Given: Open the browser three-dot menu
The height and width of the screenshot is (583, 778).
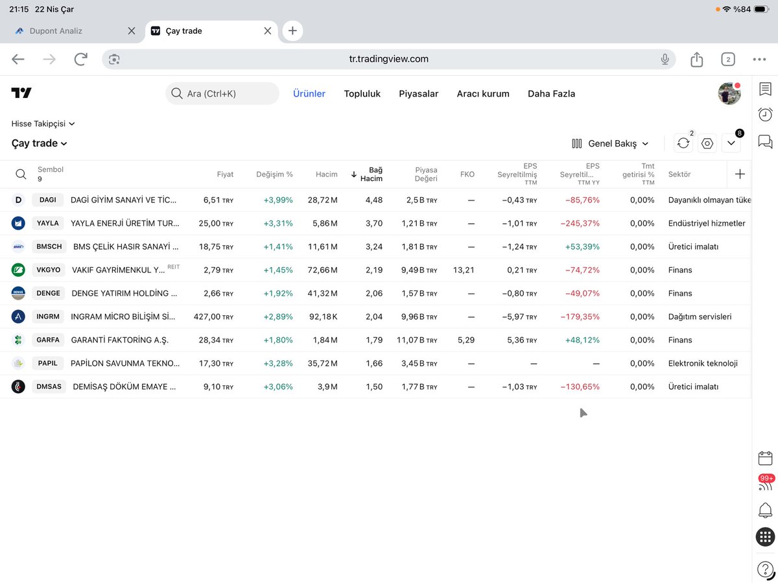Looking at the screenshot, I should [x=759, y=59].
